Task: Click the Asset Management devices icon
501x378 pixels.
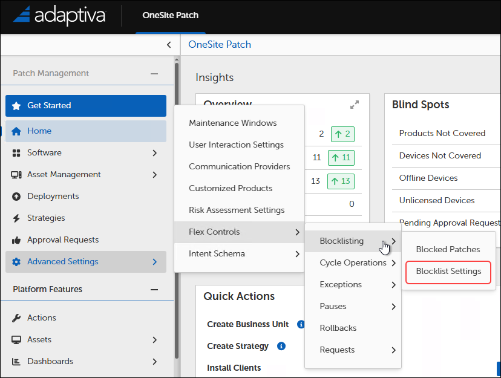Action: (x=16, y=175)
